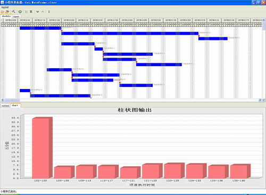Click the Gantt horizontal scrollbar left arrow
266x195 pixels.
point(3,100)
